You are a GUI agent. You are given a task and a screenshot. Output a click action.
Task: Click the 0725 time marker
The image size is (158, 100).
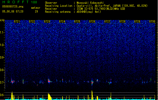pos(77,21)
